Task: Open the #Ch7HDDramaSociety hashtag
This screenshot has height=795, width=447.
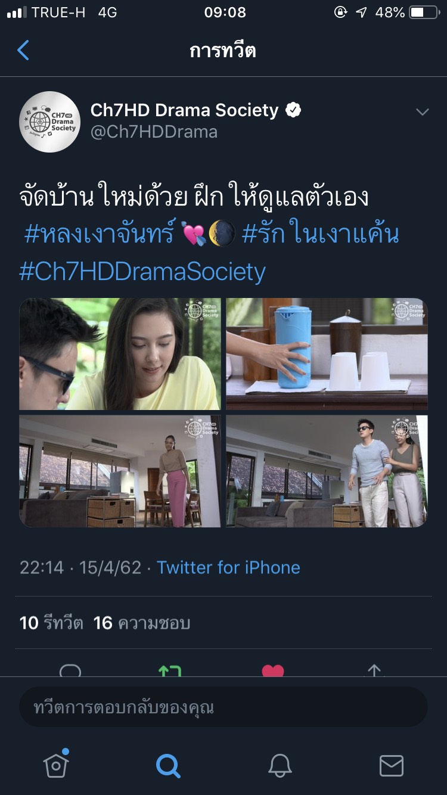Action: tap(142, 272)
